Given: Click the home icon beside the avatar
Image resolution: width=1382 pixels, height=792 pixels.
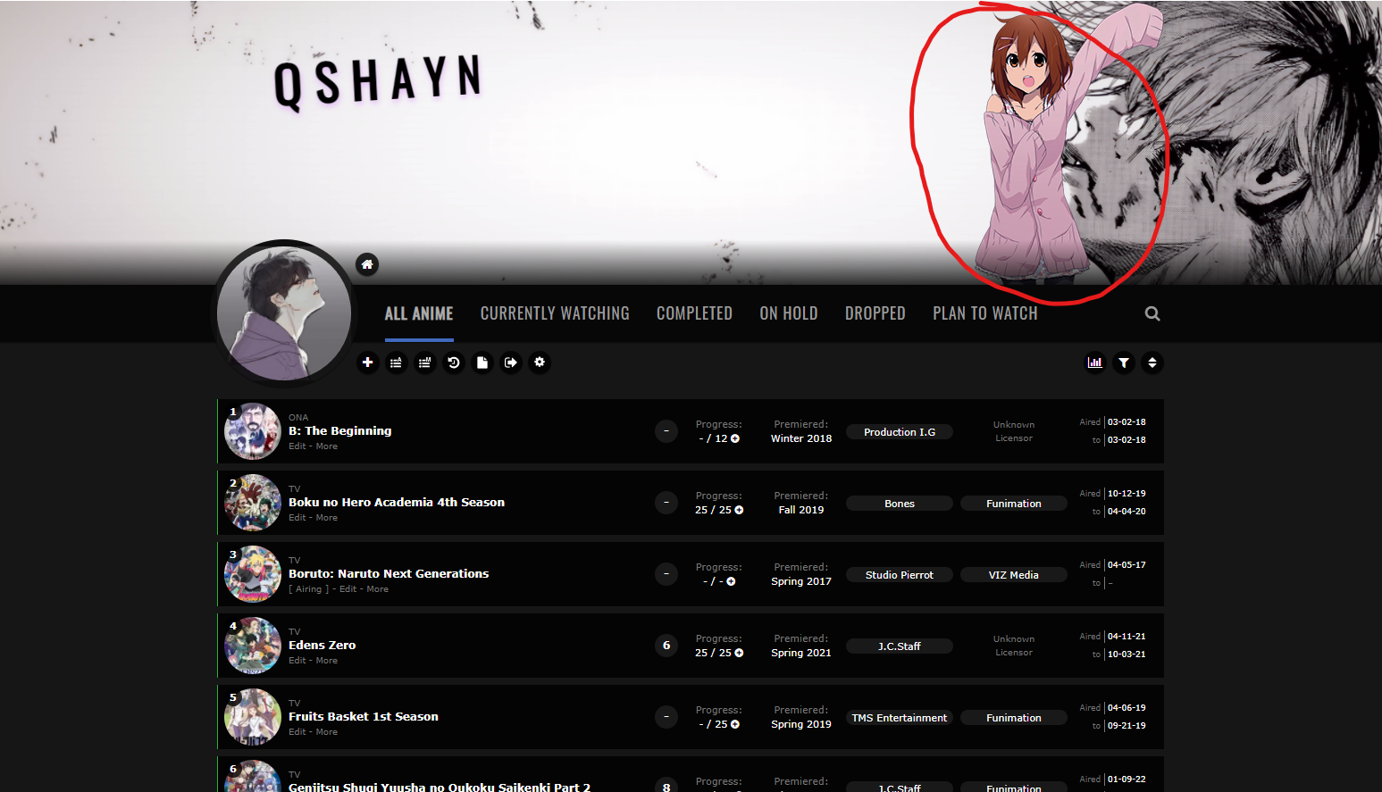Looking at the screenshot, I should point(367,264).
